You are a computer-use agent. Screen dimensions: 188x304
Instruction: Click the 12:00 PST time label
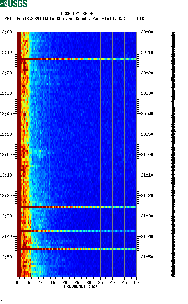point(6,32)
